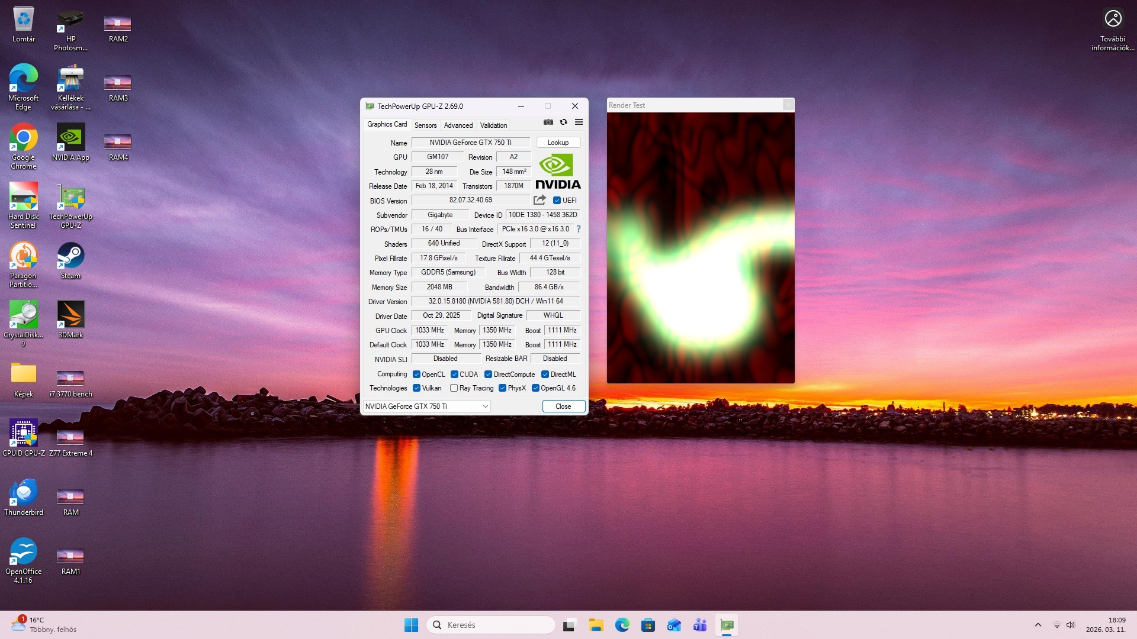Click the GPU-Z refresh icon

point(563,122)
